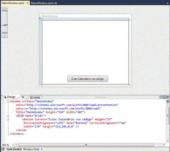Click the MainWindow title in the designer

50,16
